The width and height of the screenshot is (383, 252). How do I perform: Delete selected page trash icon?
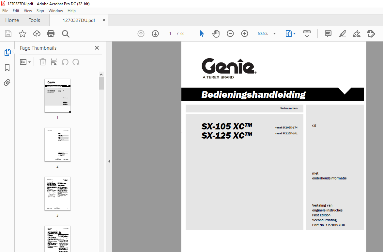[x=43, y=62]
